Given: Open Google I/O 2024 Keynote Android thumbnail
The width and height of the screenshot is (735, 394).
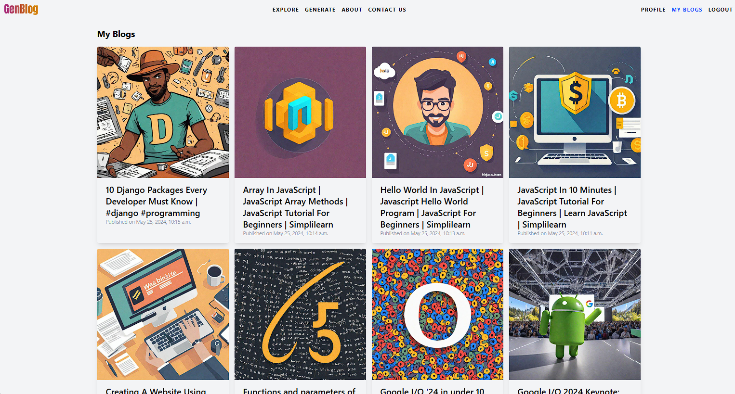Looking at the screenshot, I should click(x=575, y=314).
